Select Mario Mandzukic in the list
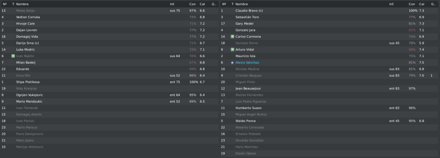 pyautogui.click(x=110, y=101)
